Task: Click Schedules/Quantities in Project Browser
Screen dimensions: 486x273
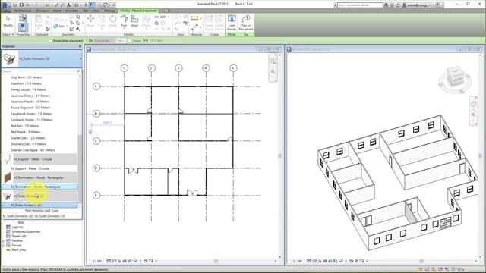Action: coord(26,231)
